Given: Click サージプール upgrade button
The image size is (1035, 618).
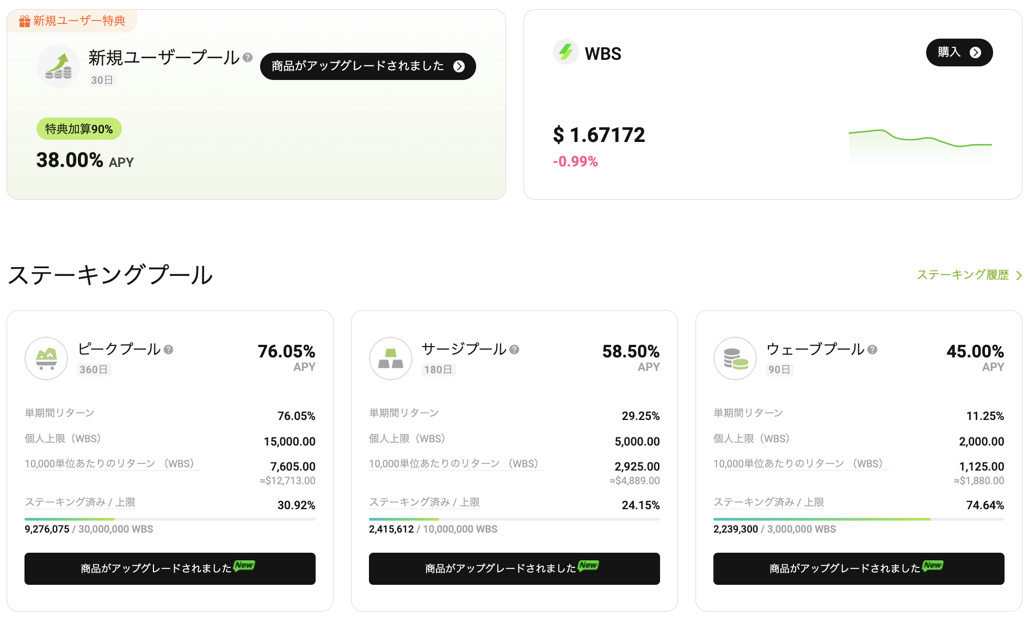Looking at the screenshot, I should [514, 568].
